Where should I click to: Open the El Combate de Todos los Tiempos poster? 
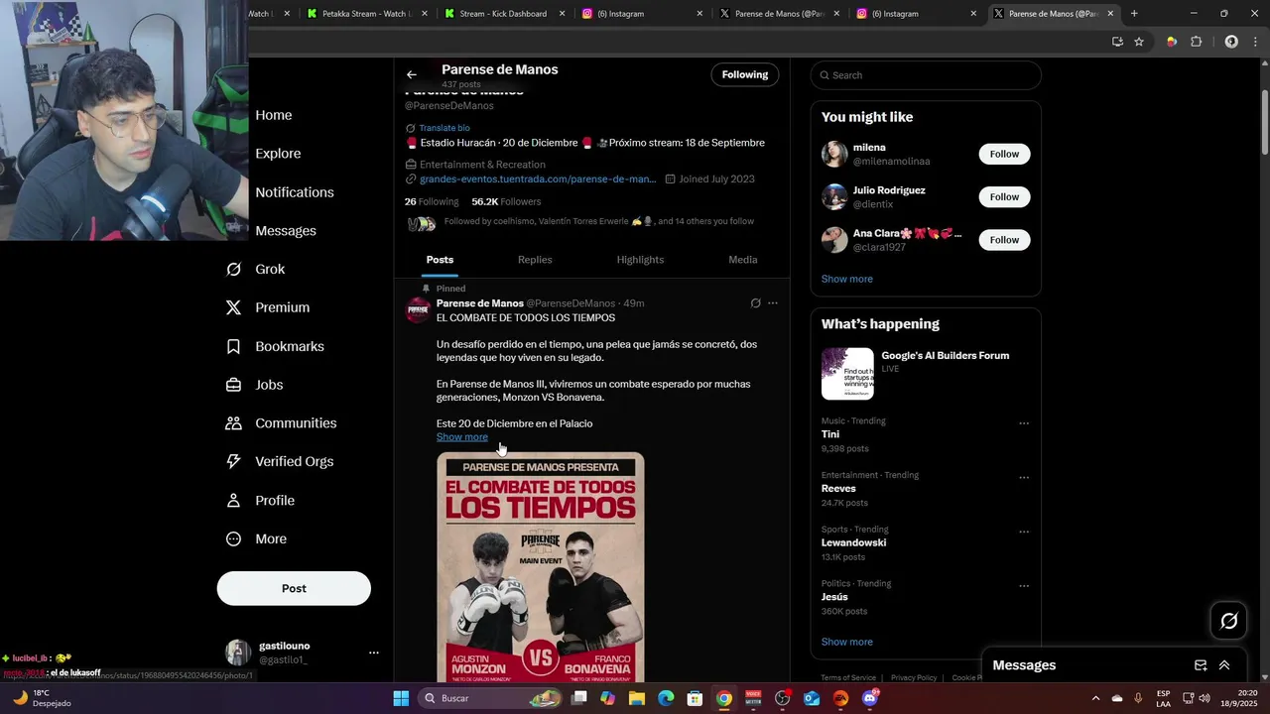pos(541,567)
